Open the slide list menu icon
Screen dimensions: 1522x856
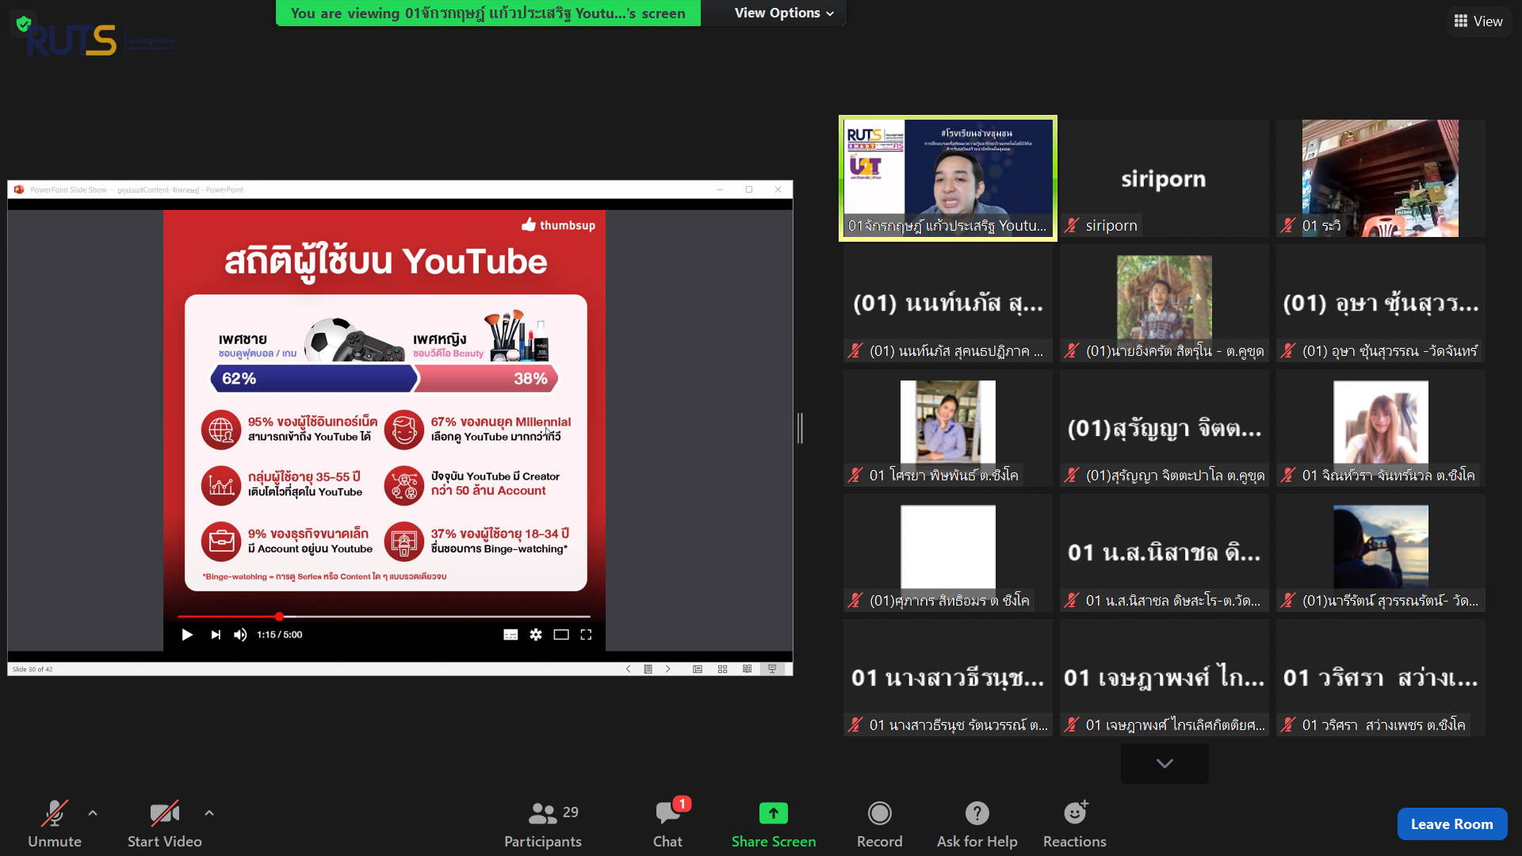click(x=648, y=669)
